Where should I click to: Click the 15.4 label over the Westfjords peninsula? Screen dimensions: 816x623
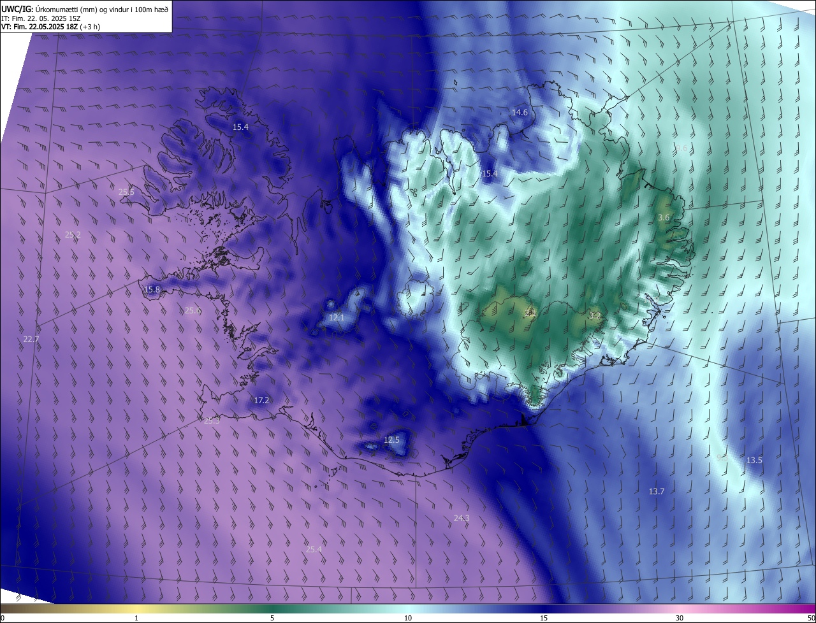[240, 127]
